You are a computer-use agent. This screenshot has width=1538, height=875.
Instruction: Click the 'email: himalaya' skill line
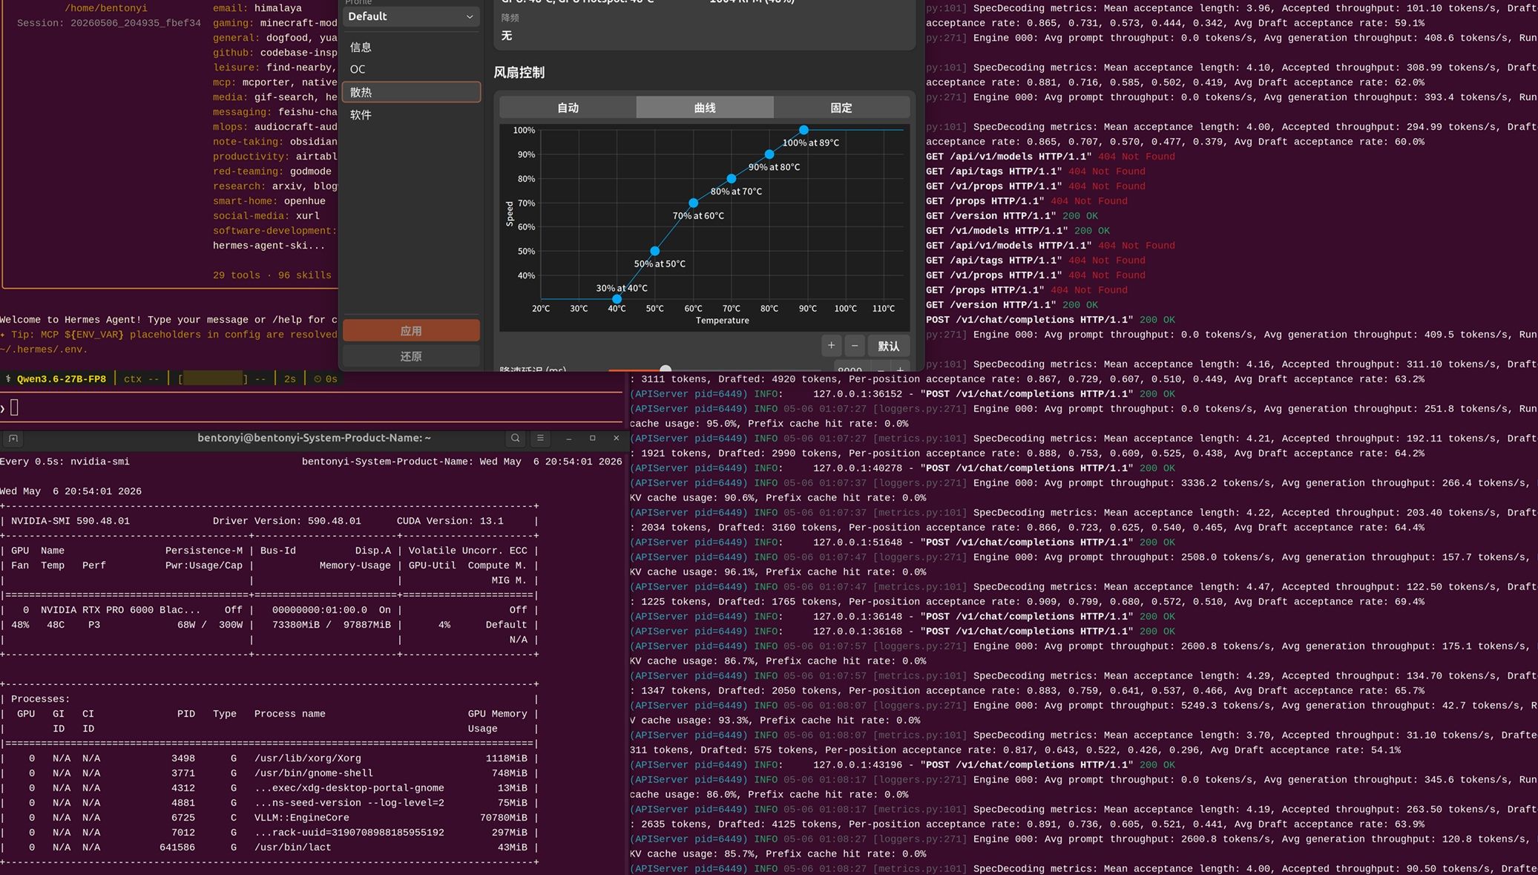coord(257,8)
